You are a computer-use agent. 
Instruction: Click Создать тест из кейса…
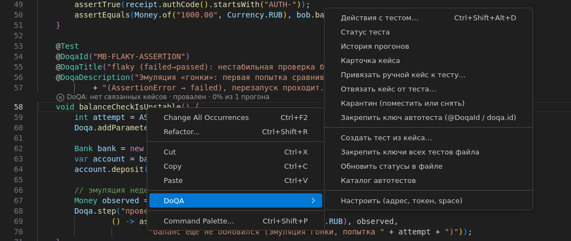(428, 138)
